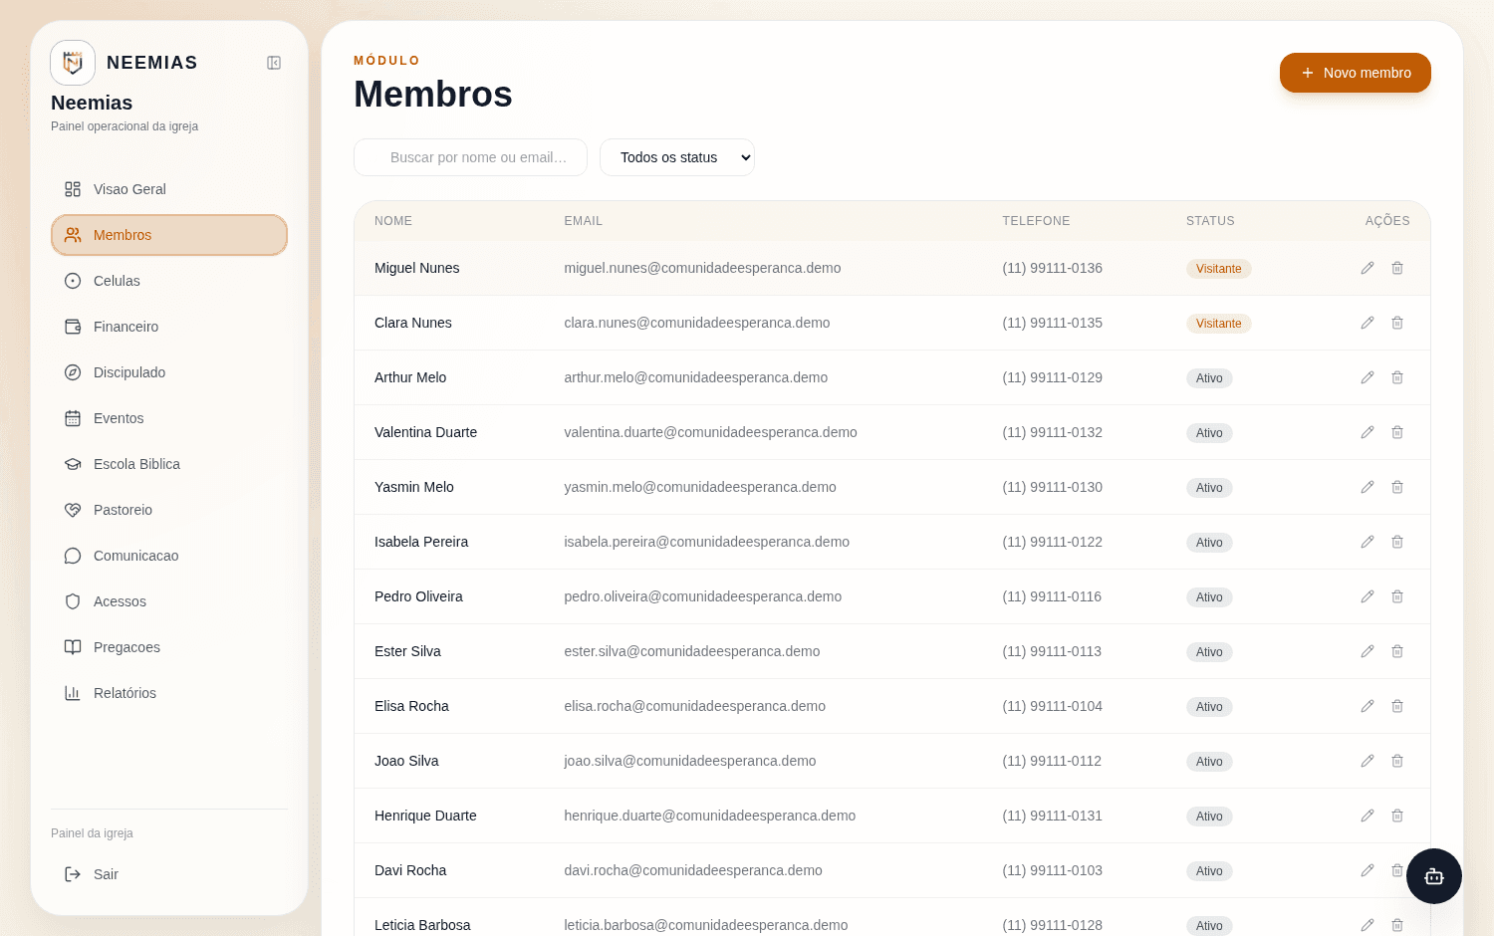Click Miguel Nunes Visitante status badge
The width and height of the screenshot is (1494, 936).
coord(1218,269)
